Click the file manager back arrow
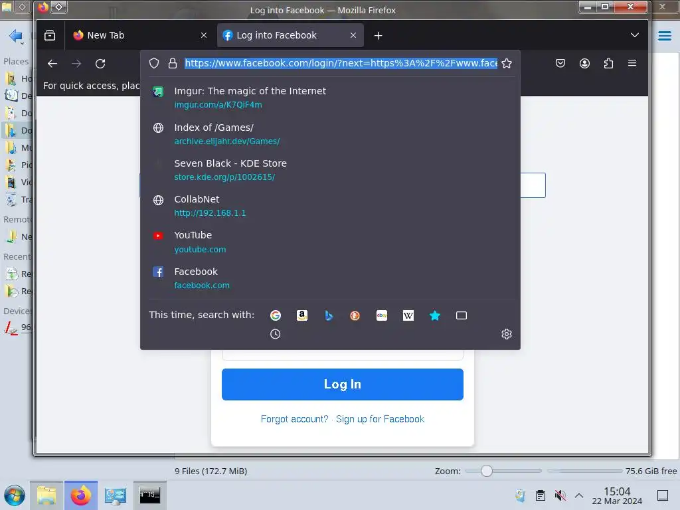This screenshot has width=680, height=510. (x=16, y=36)
